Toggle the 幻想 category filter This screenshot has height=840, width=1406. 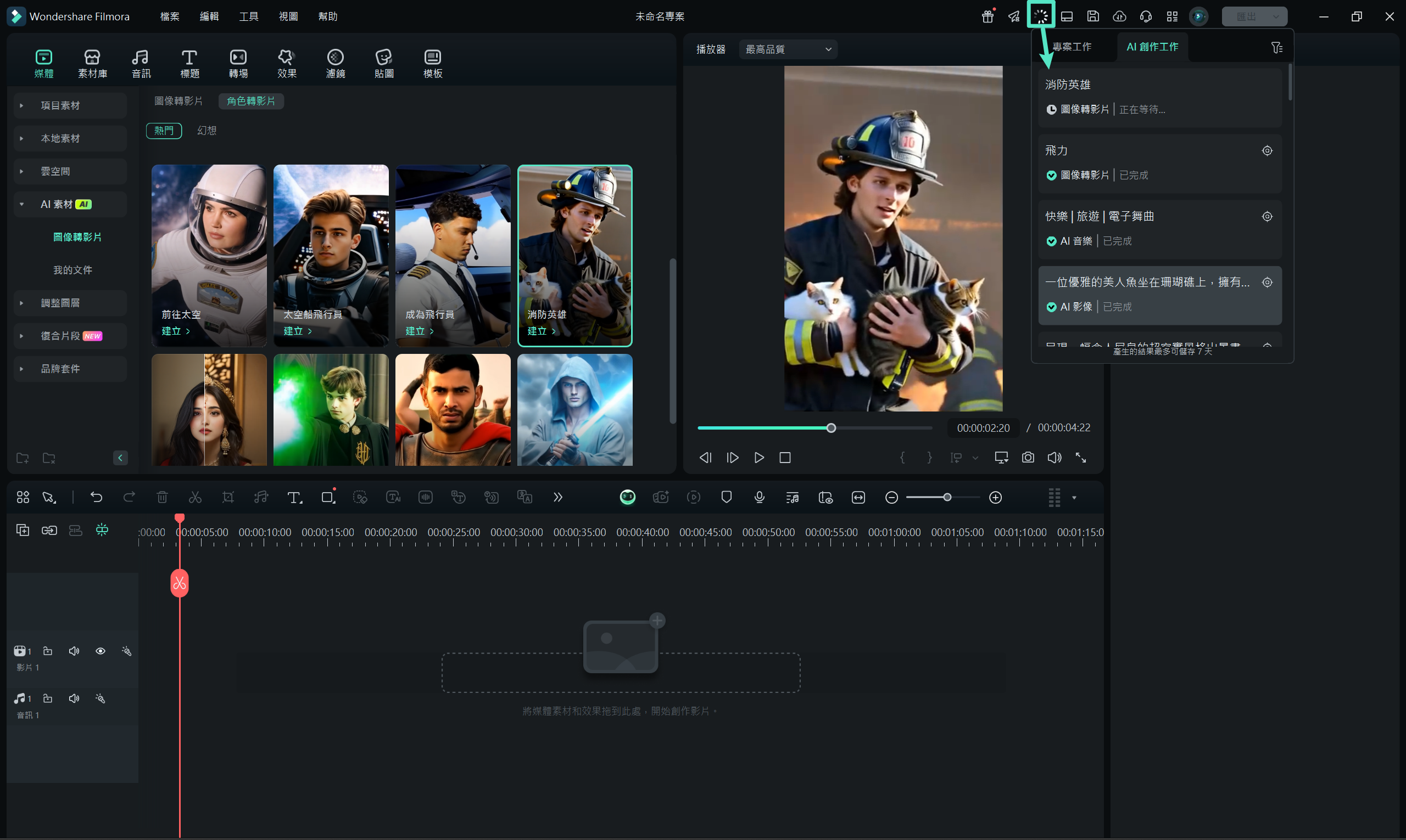click(207, 131)
